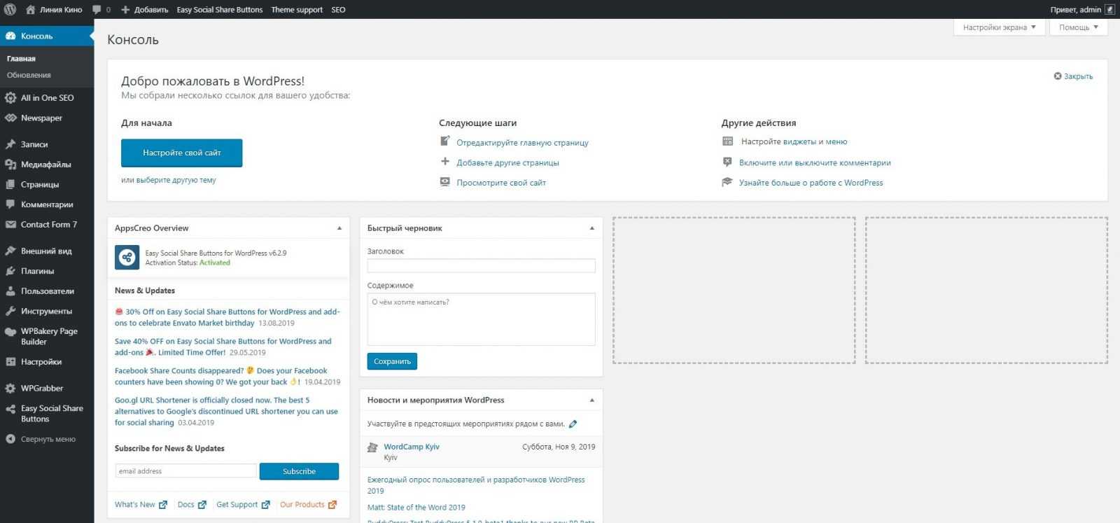Open Включите или выключите комментарии link
The width and height of the screenshot is (1120, 523).
pyautogui.click(x=815, y=162)
